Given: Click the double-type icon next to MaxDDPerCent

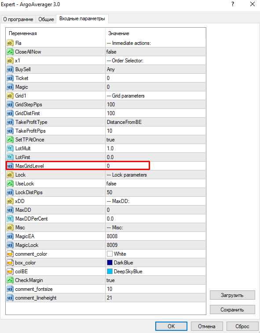Looking at the screenshot, I should (10, 219).
